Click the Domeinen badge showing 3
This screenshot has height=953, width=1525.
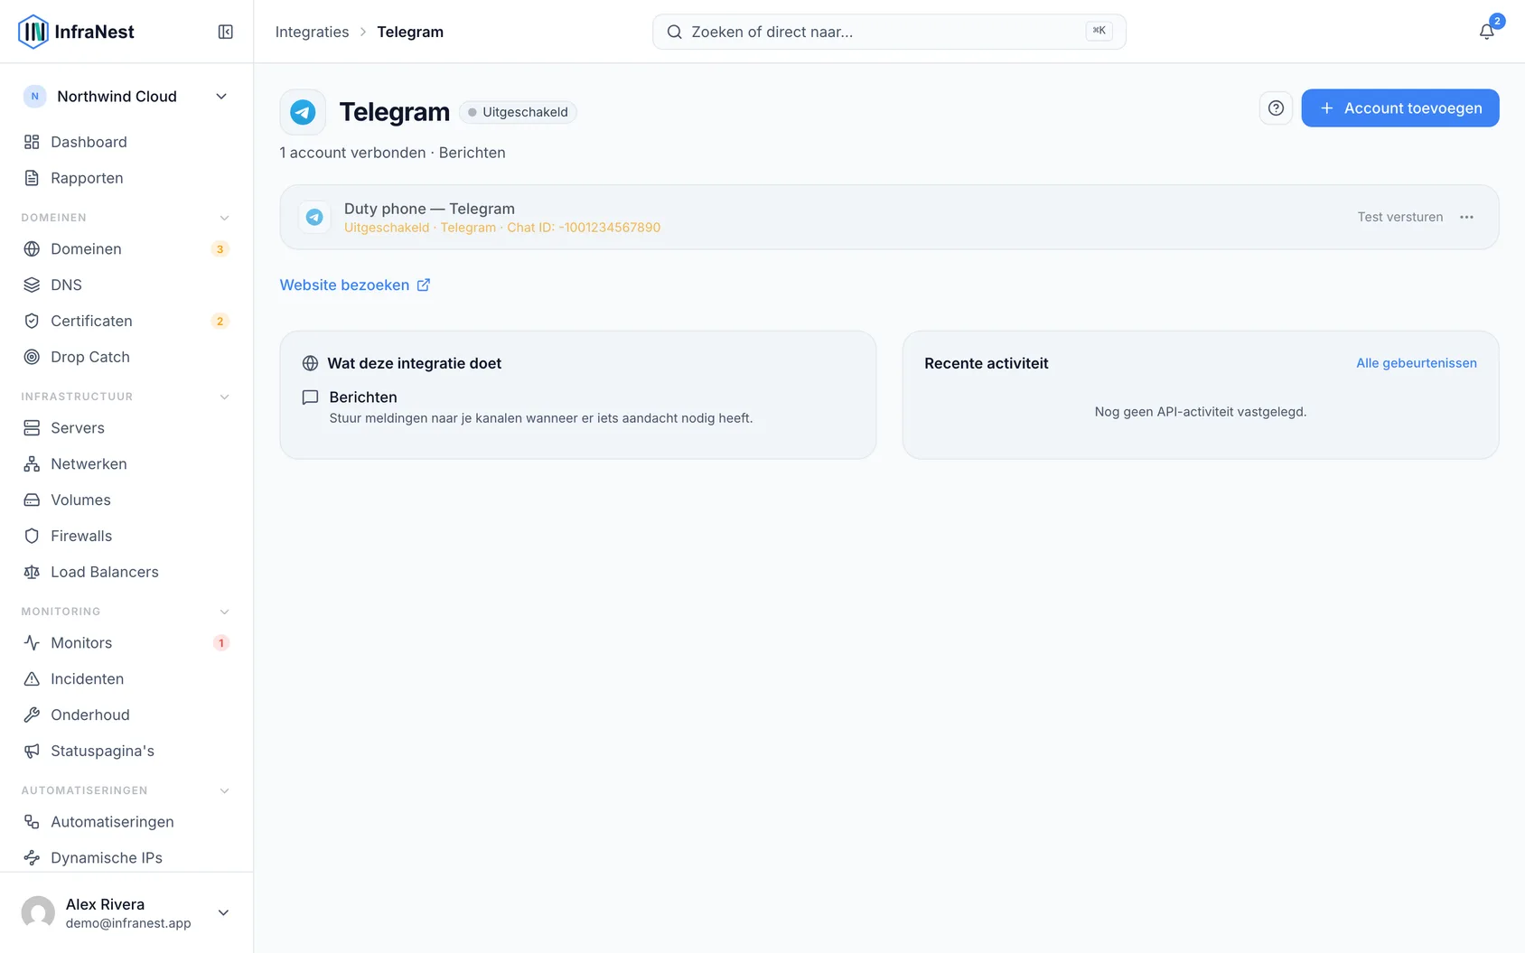coord(220,249)
